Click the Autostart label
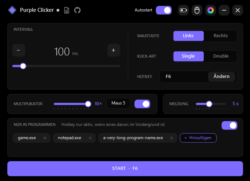The height and width of the screenshot is (181, 250). [143, 10]
